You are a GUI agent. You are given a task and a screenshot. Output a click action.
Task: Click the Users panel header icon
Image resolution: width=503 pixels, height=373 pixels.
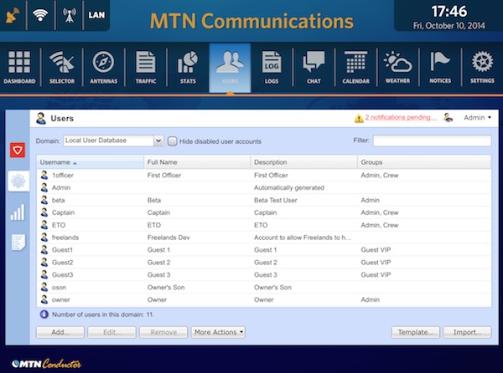[x=41, y=119]
